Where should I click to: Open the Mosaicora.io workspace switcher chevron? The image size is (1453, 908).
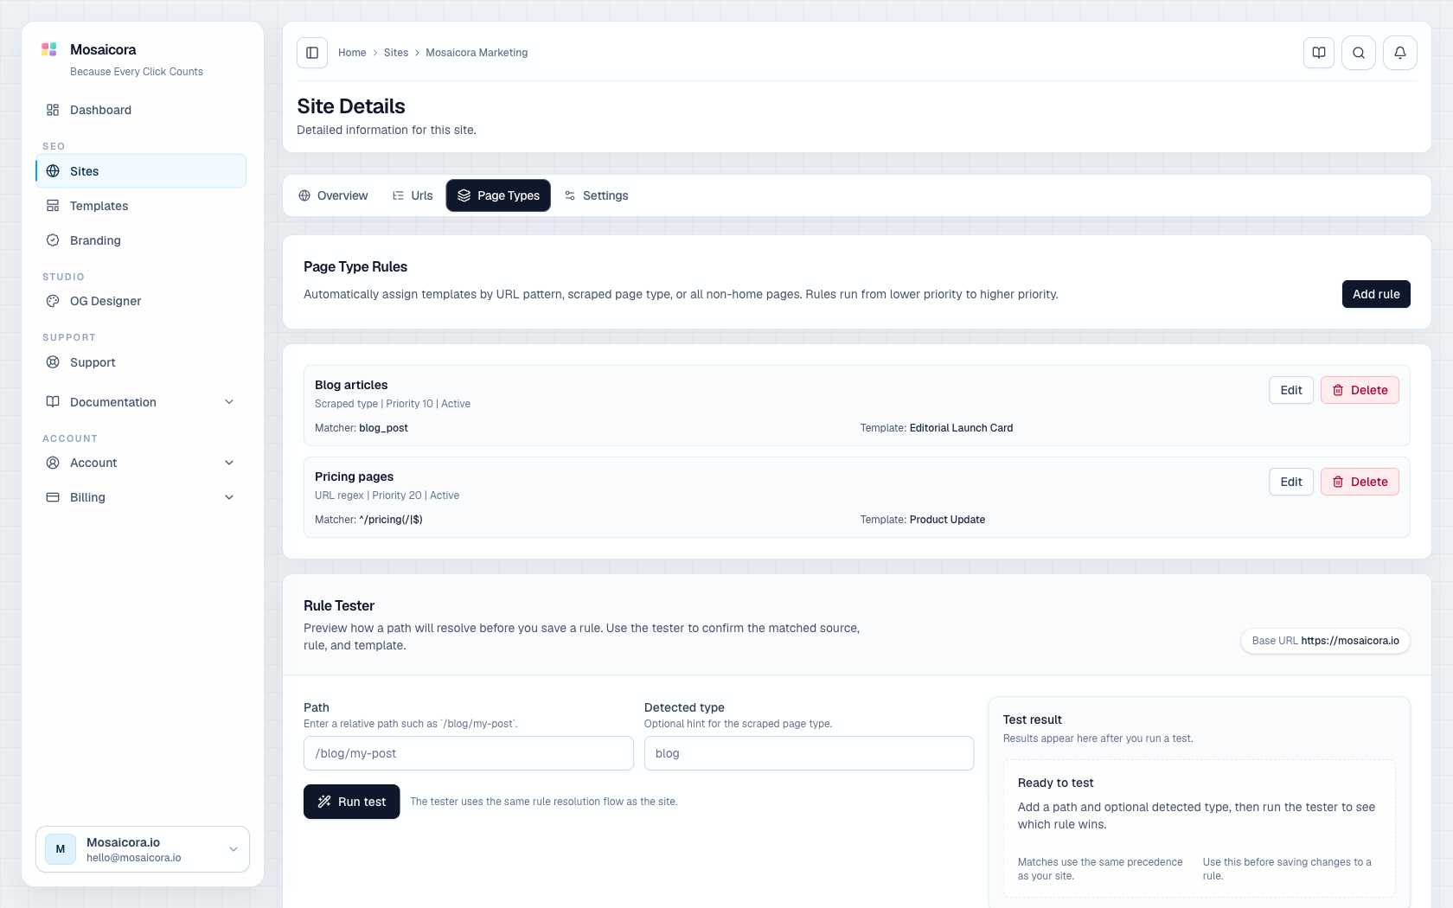[x=234, y=849]
